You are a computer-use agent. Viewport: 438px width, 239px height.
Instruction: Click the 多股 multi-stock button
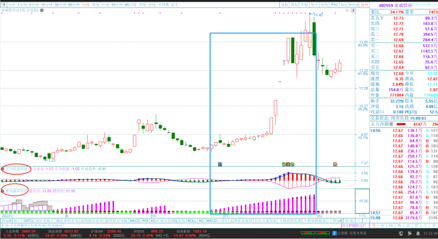[x=304, y=4]
